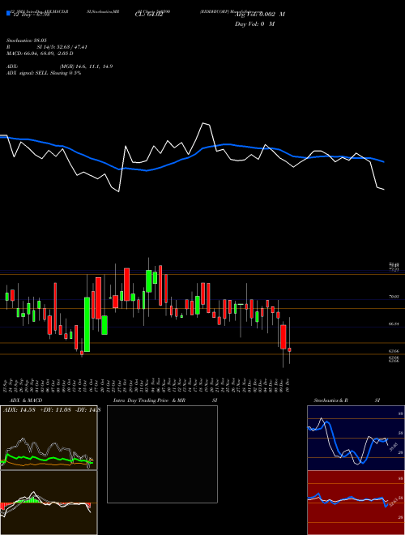Image resolution: width=405 pixels, height=535 pixels.
Task: Click the 'MACD: 66.04, 68.09, -2.05 D' line
Action: tap(40, 53)
